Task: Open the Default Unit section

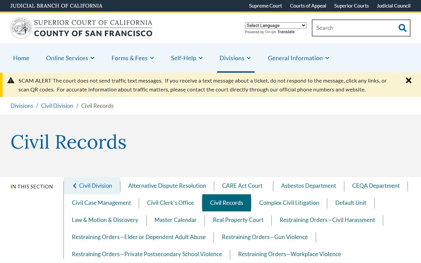Action: pos(351,203)
